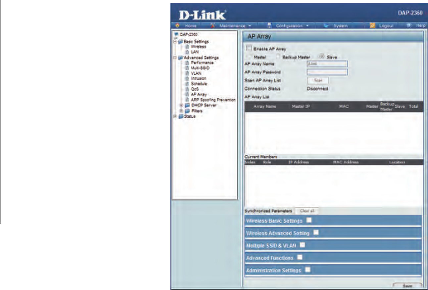Check the Multiple SSID & VLAN checkbox

tap(302, 245)
